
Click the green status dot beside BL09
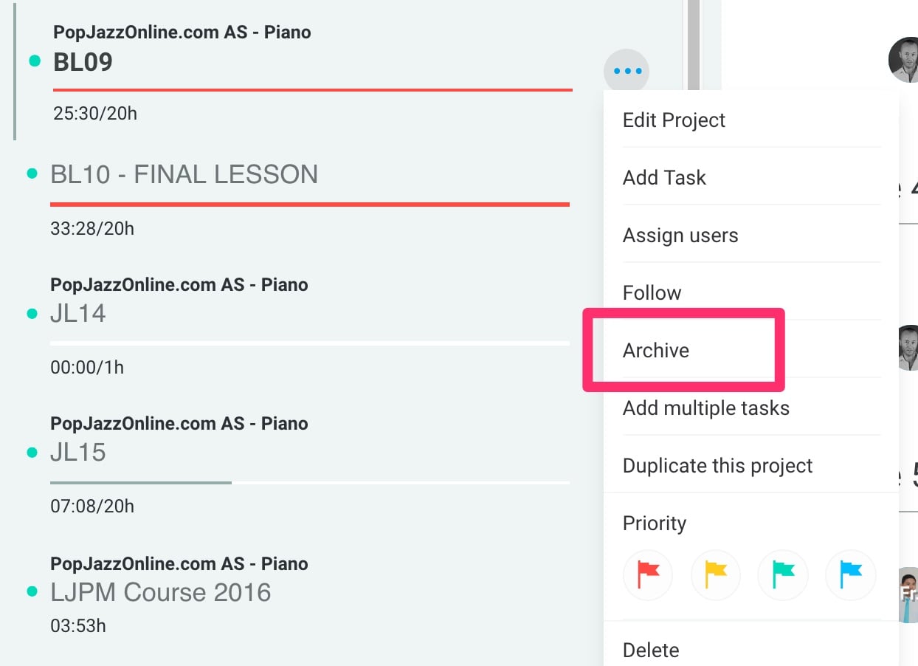click(35, 61)
